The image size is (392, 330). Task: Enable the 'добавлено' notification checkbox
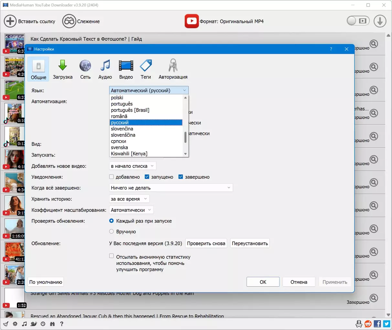pyautogui.click(x=111, y=177)
